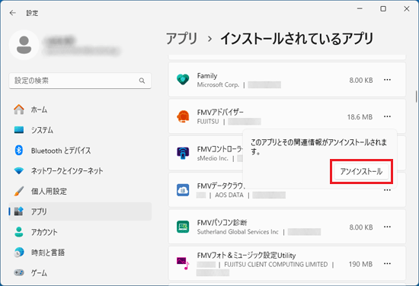Click the Bluetooth icon in sidebar
Viewport: 419px width, 286px height.
(19, 151)
